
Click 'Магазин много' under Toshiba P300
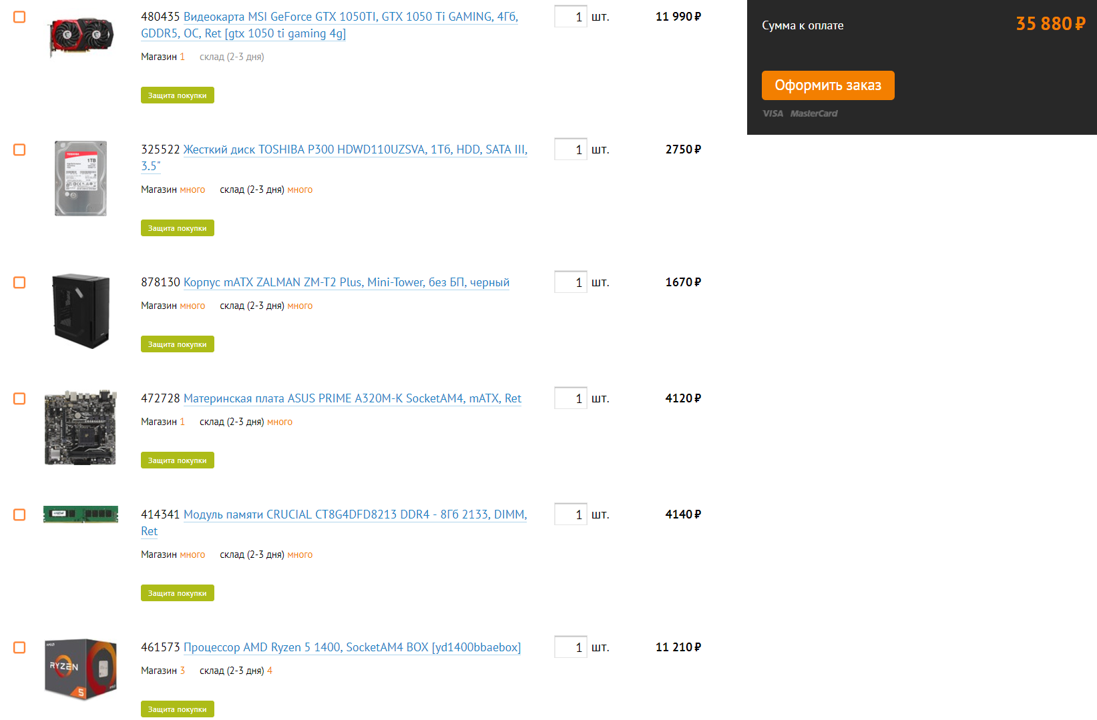point(173,190)
